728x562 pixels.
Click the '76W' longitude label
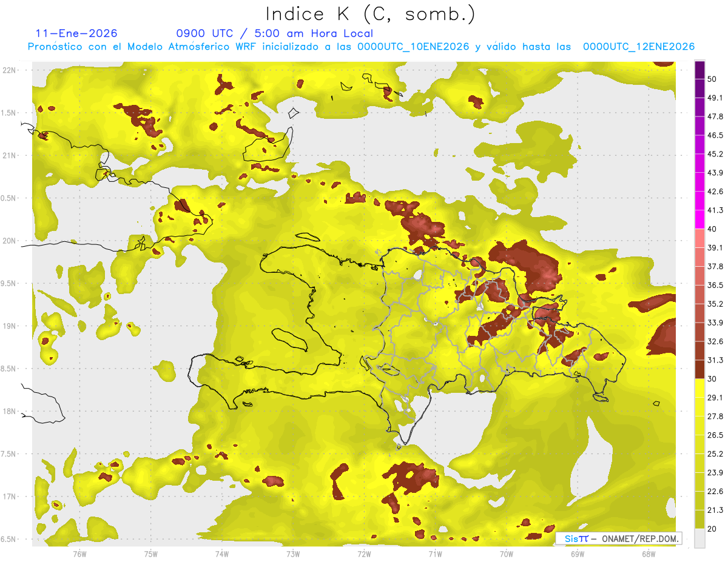pos(79,554)
